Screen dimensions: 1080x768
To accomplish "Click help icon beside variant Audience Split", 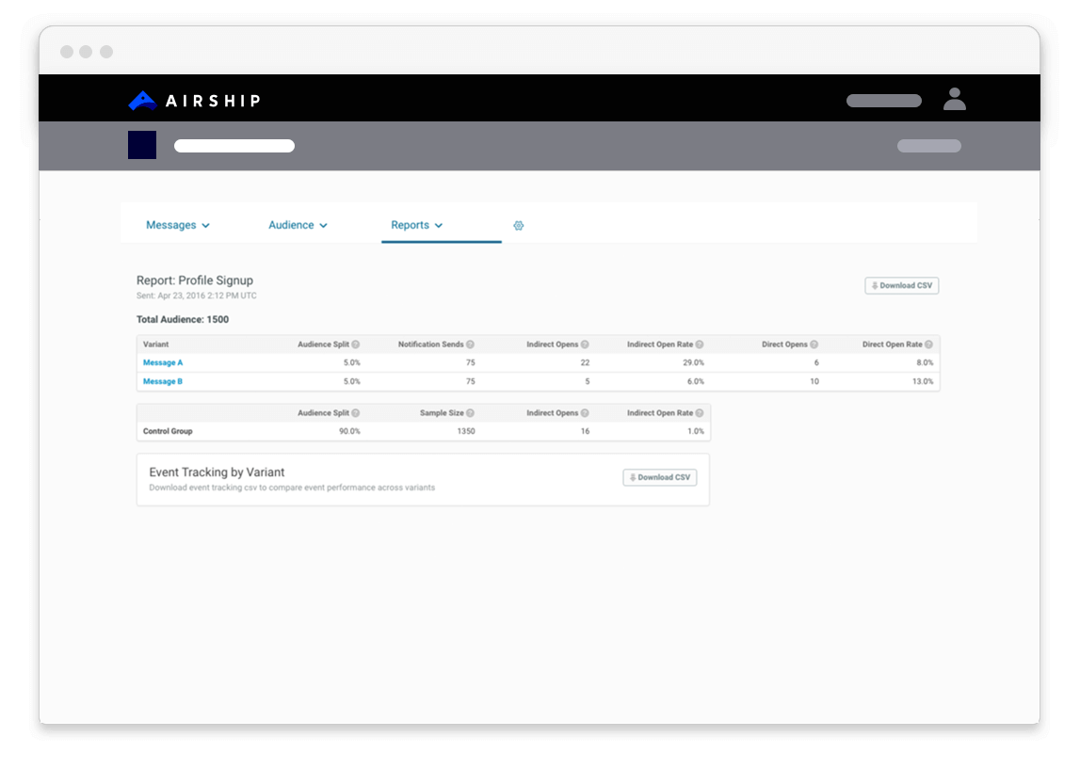I will pyautogui.click(x=356, y=344).
